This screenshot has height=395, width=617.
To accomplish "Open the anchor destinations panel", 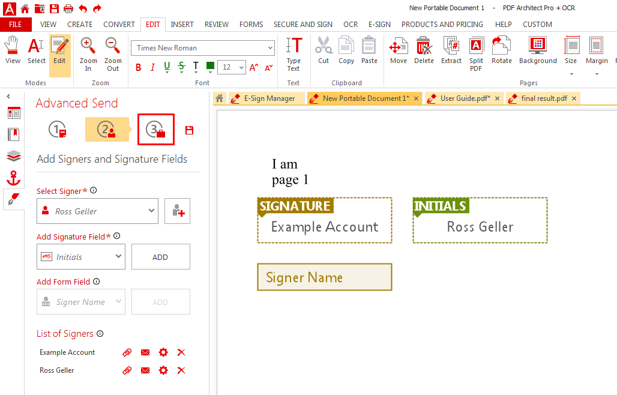I will coord(14,178).
